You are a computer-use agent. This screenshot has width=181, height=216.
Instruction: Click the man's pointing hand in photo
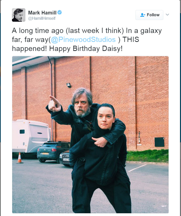pyautogui.click(x=55, y=103)
